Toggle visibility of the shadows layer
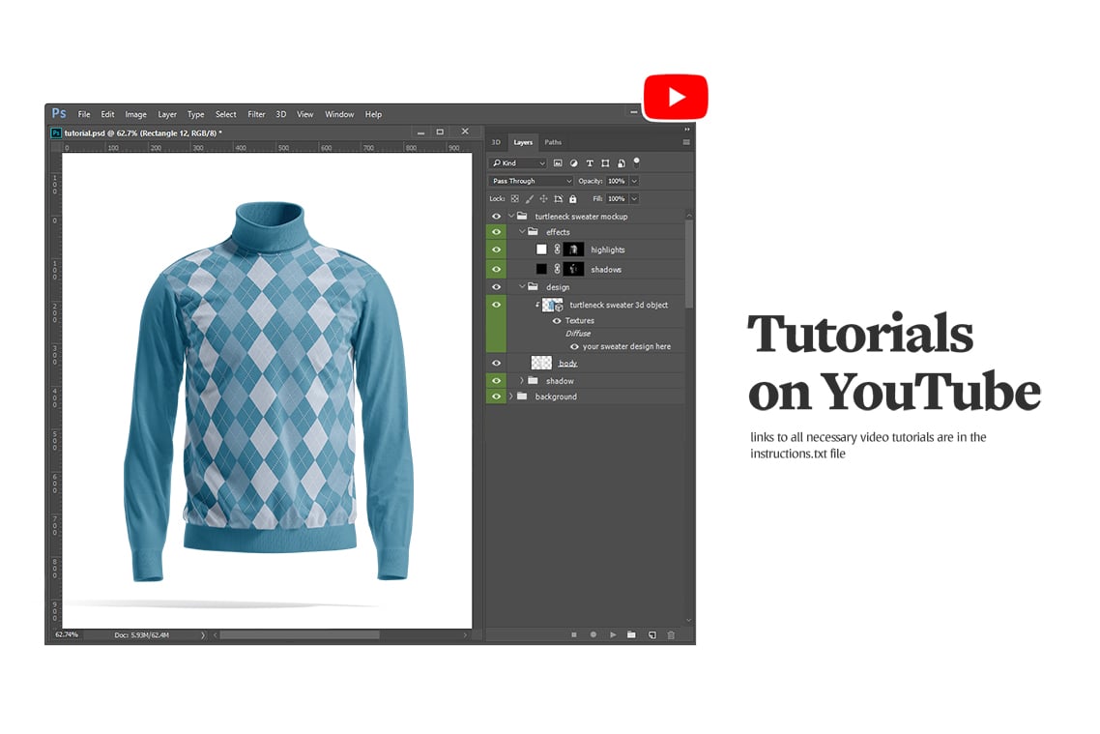The image size is (1100, 734). click(495, 270)
